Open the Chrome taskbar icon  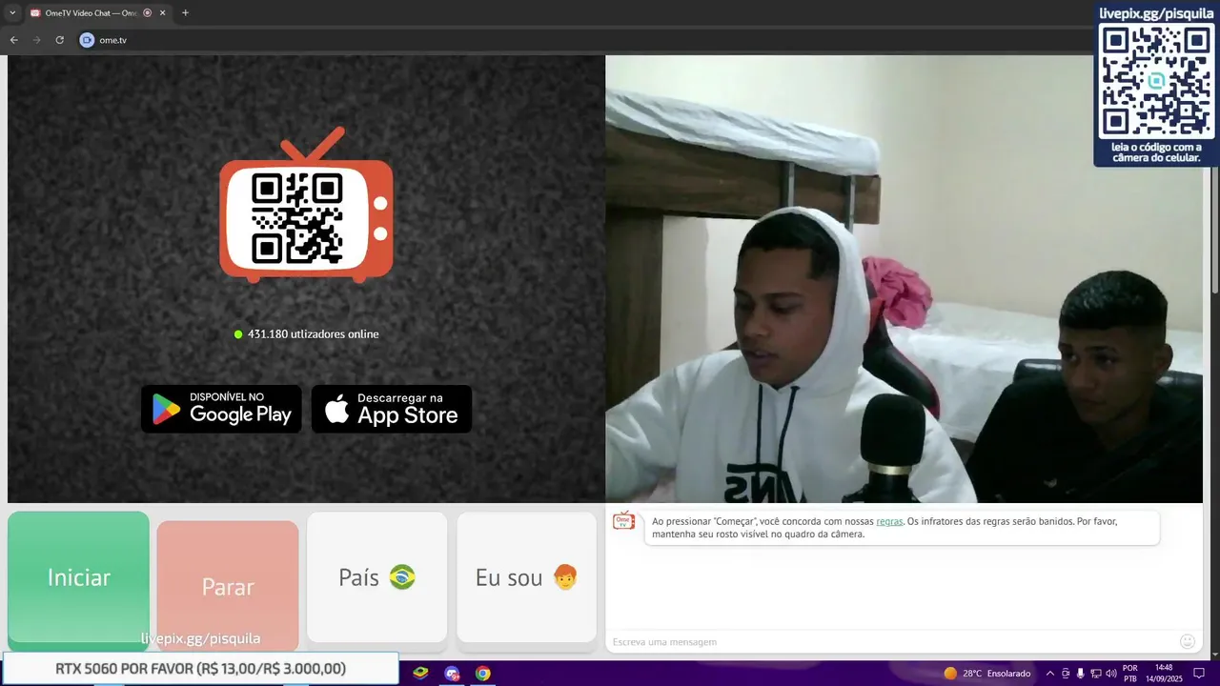[x=483, y=674]
